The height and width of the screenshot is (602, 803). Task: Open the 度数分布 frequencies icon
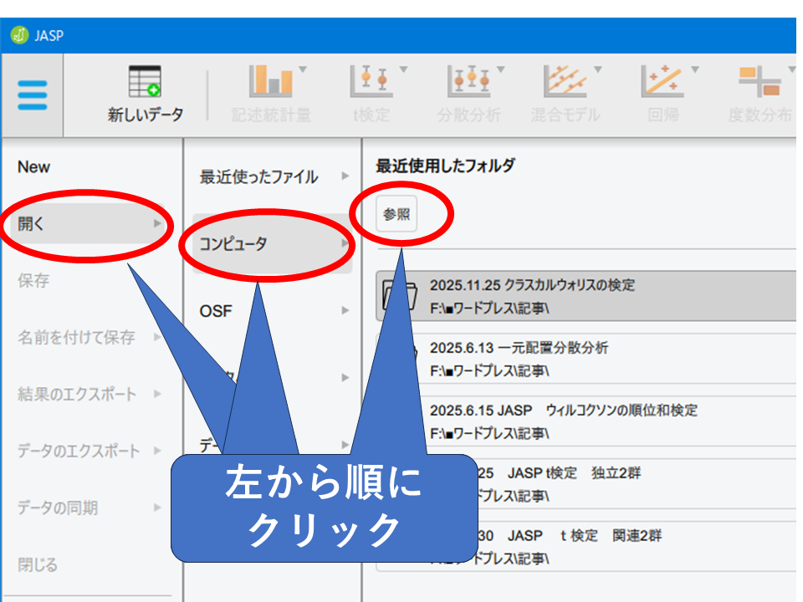(x=760, y=82)
